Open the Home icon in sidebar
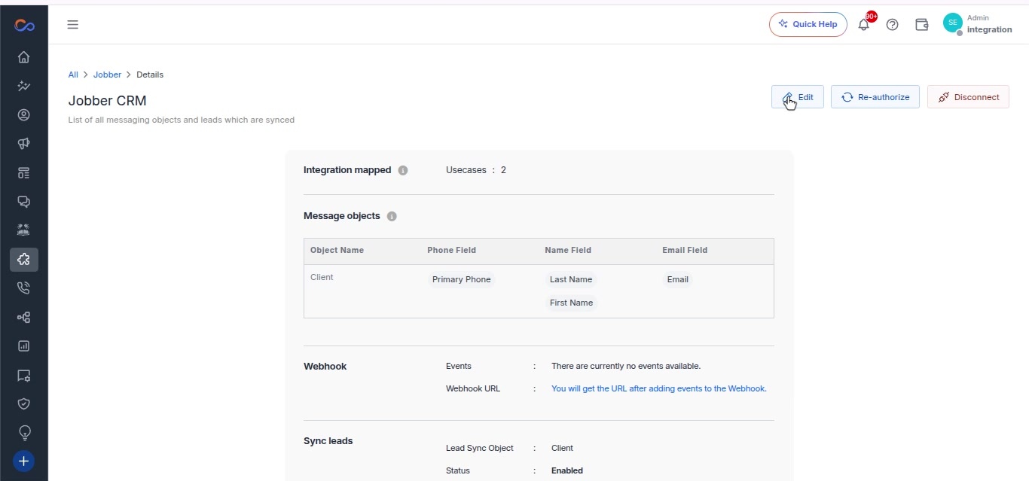This screenshot has width=1029, height=481. point(23,57)
